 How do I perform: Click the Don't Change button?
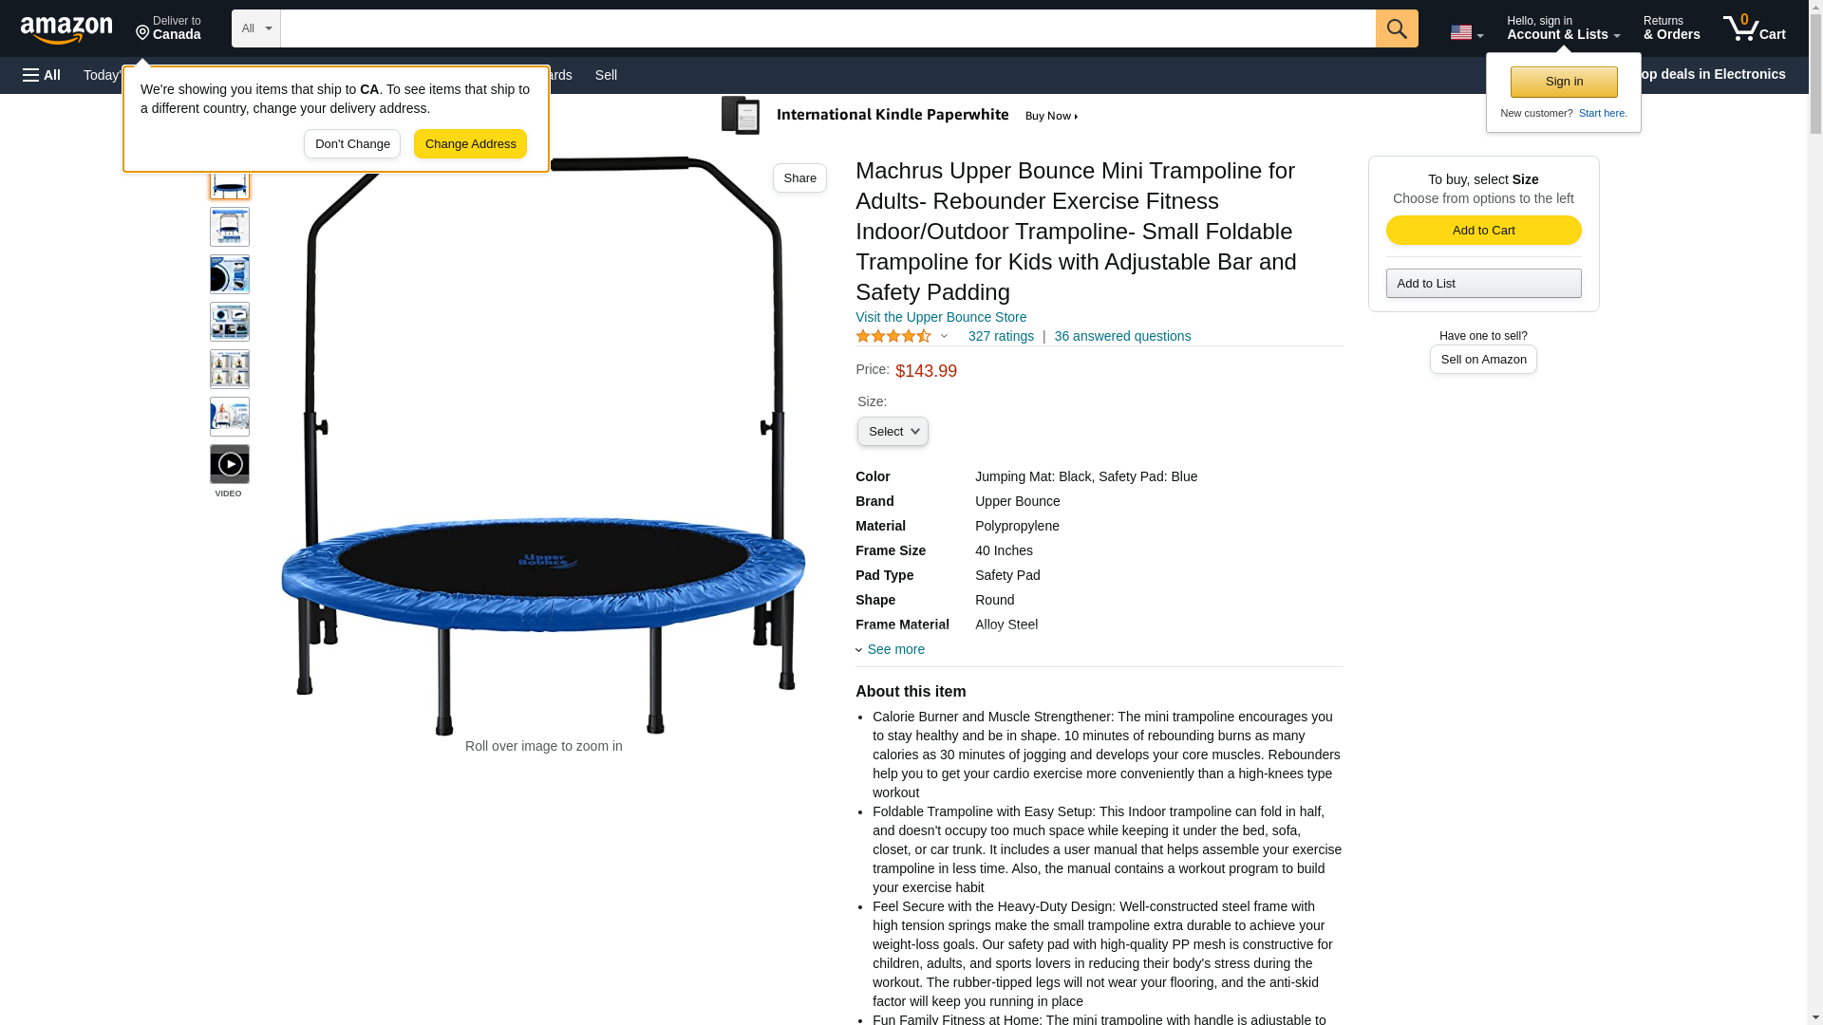352,144
